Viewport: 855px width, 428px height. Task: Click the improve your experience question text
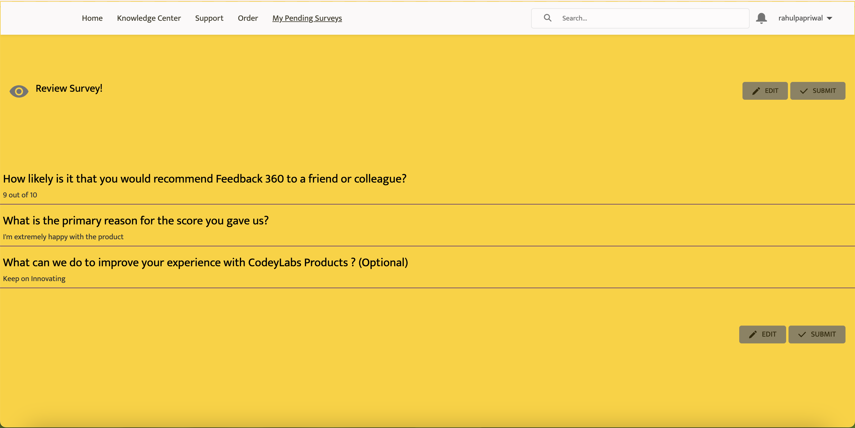[x=205, y=262]
